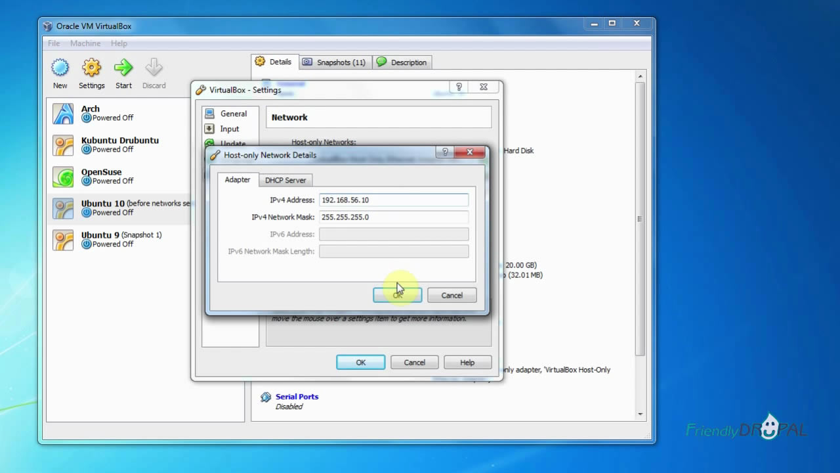Switch to the Description tab
The width and height of the screenshot is (840, 473).
402,62
